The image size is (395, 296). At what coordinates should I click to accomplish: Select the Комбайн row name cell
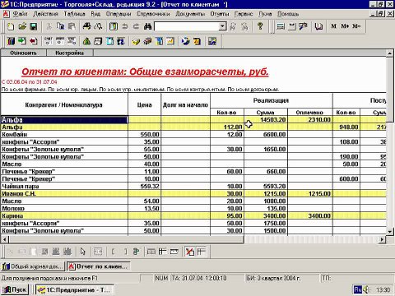point(64,134)
